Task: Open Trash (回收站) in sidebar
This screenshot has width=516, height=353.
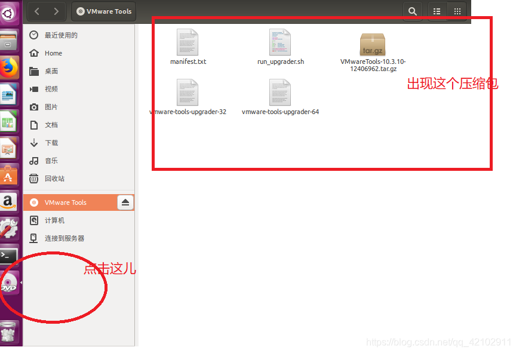Action: click(79, 179)
